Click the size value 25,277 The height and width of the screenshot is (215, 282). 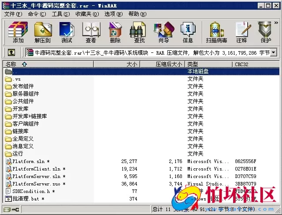tap(129, 161)
